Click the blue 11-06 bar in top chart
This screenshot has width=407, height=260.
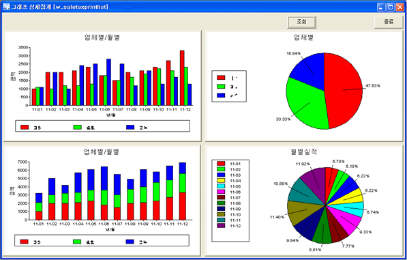point(108,82)
